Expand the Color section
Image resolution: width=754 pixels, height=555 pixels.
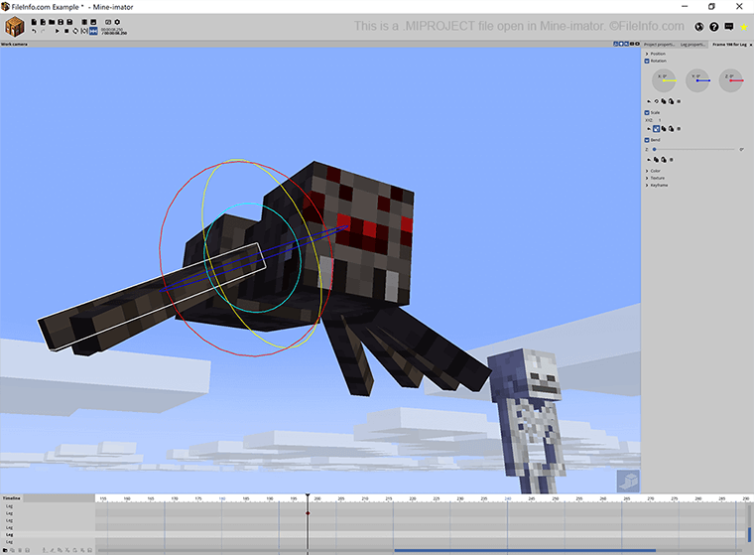(648, 170)
